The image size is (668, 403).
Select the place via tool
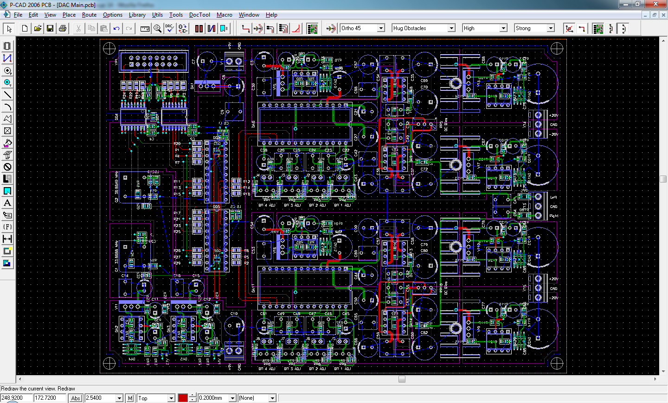pos(7,82)
